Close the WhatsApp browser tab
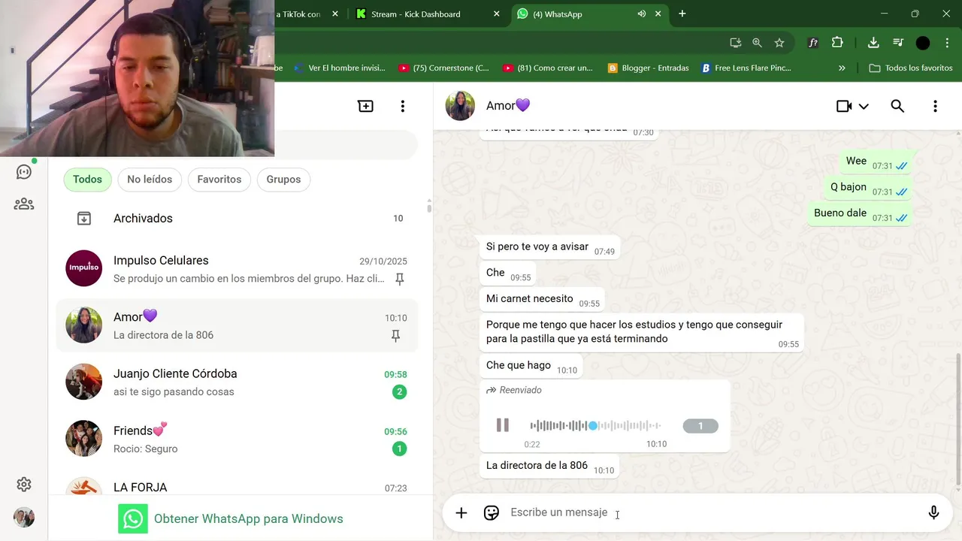 point(658,14)
